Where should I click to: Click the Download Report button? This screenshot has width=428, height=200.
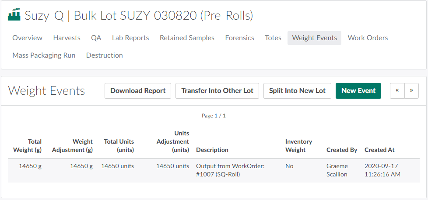click(138, 91)
